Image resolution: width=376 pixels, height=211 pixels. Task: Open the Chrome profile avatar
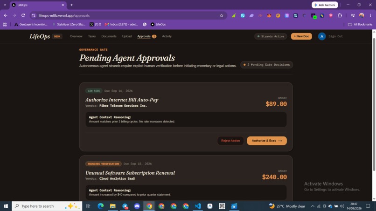(362, 15)
